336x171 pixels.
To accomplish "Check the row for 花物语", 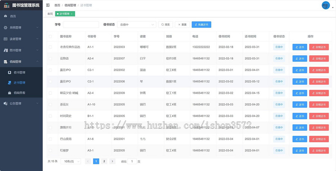I will pyautogui.click(x=50, y=59).
